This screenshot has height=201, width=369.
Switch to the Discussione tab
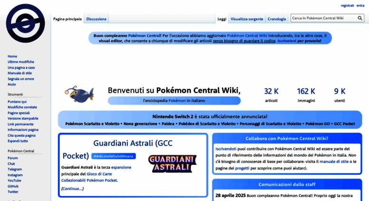[x=96, y=19]
